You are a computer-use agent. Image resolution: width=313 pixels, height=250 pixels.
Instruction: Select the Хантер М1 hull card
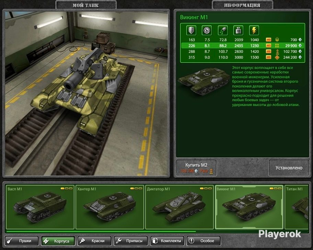[x=110, y=207]
